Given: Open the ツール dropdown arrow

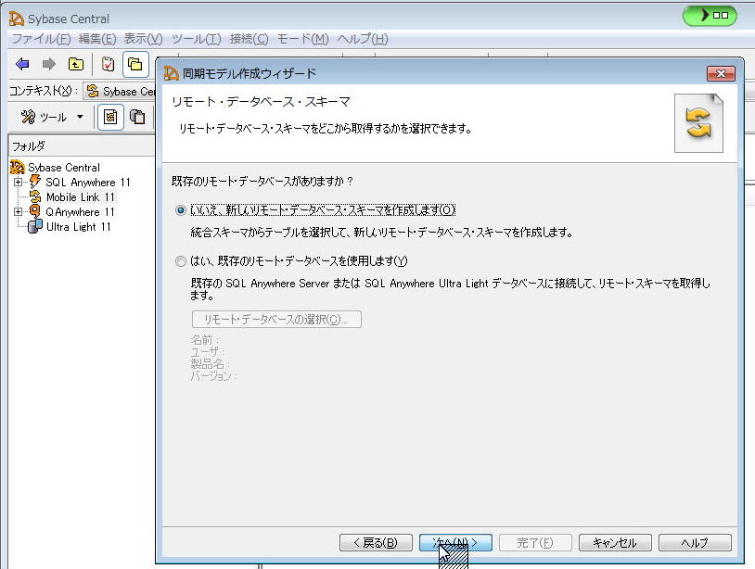Looking at the screenshot, I should [80, 117].
